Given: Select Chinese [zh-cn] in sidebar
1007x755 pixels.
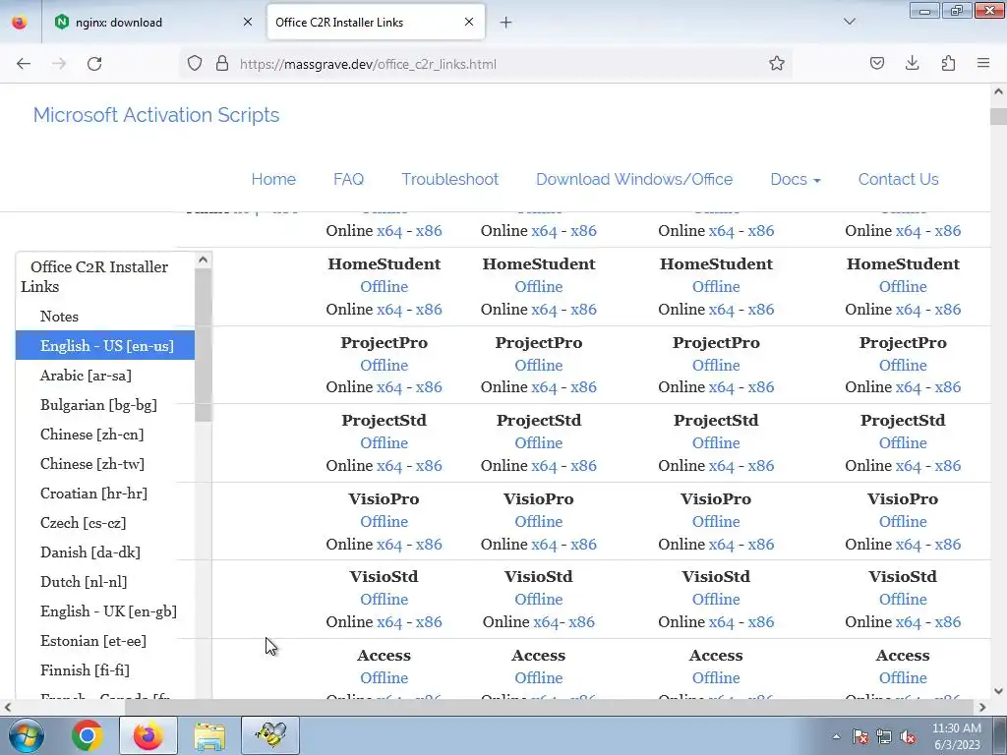Looking at the screenshot, I should [91, 434].
